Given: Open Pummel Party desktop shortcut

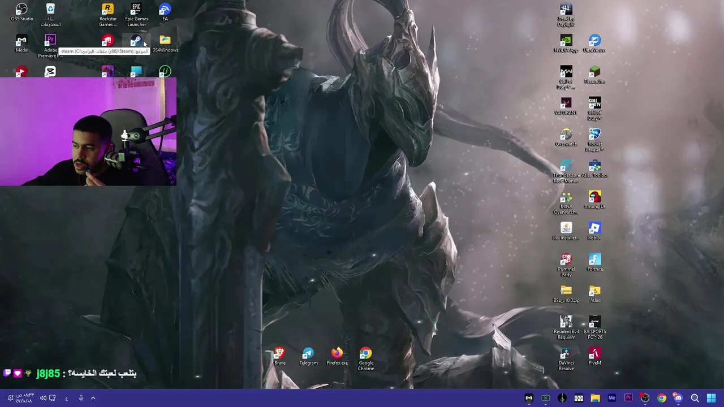Looking at the screenshot, I should pos(566,265).
